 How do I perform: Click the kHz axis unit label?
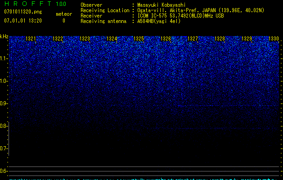tap(4, 36)
